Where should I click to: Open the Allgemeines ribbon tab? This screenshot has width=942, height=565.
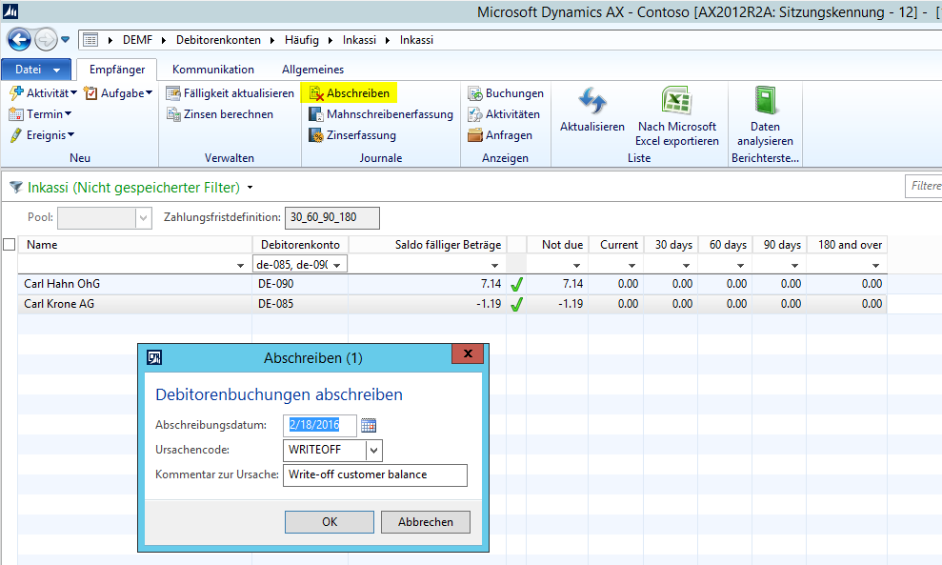click(x=312, y=70)
